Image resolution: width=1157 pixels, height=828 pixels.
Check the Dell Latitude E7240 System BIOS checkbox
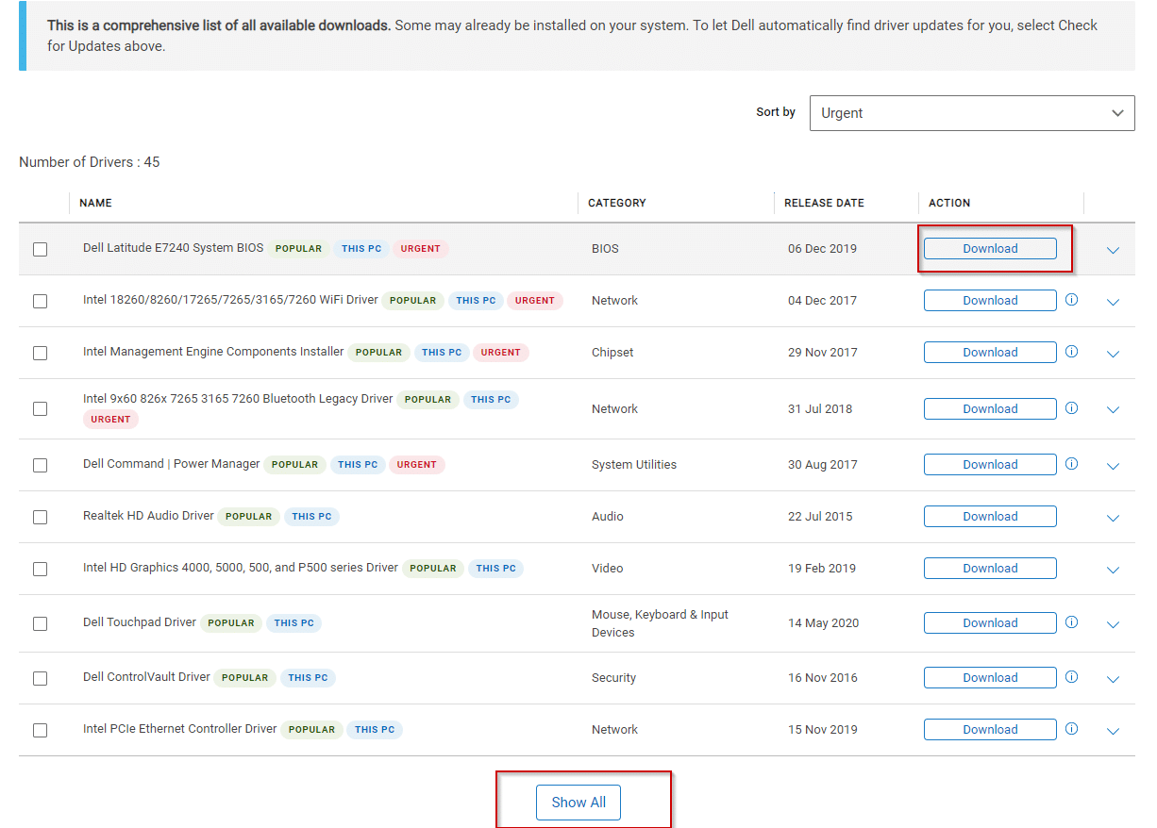40,249
